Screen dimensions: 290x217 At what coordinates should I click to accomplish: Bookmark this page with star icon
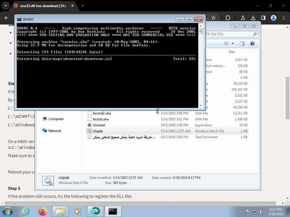click(x=214, y=18)
